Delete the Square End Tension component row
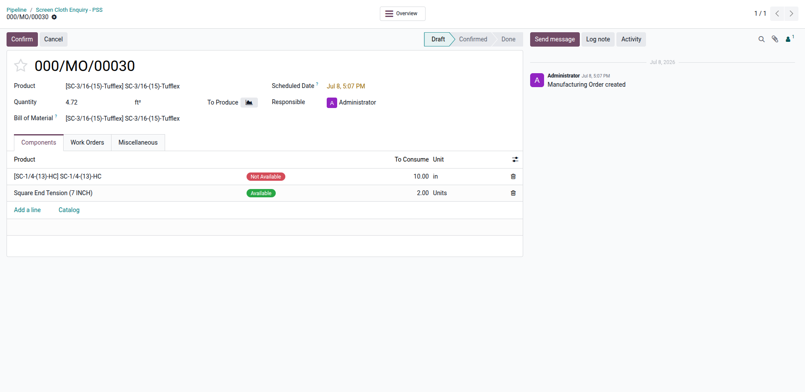Image resolution: width=805 pixels, height=392 pixels. pyautogui.click(x=513, y=193)
